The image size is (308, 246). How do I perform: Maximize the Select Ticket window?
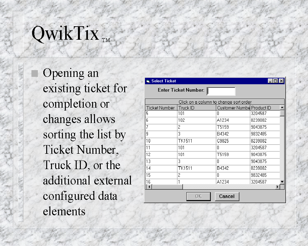click(x=276, y=81)
